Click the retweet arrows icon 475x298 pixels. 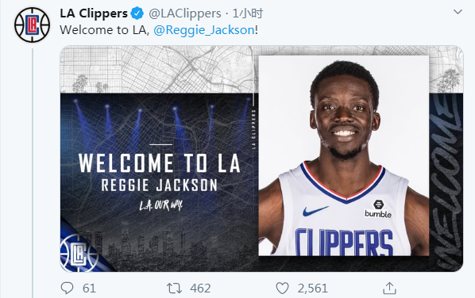[x=175, y=288]
